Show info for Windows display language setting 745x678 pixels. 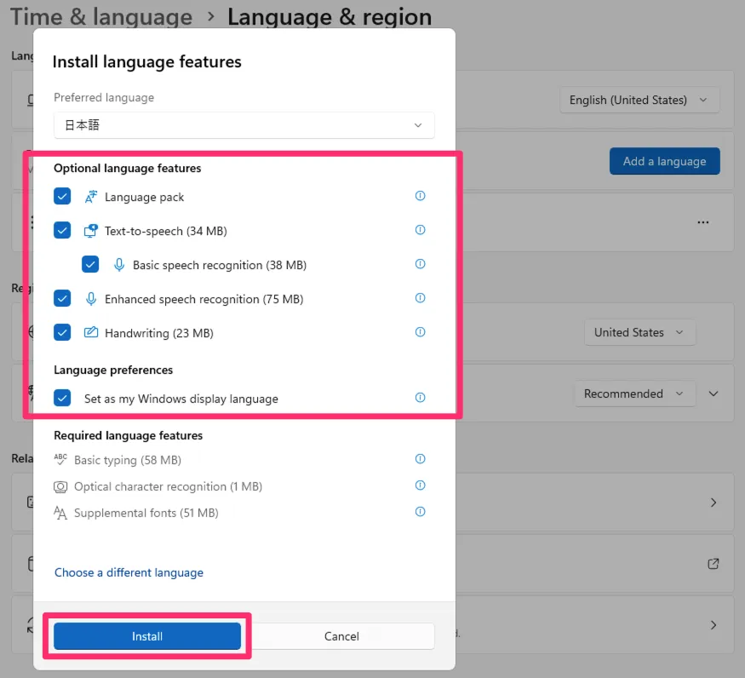pos(420,398)
